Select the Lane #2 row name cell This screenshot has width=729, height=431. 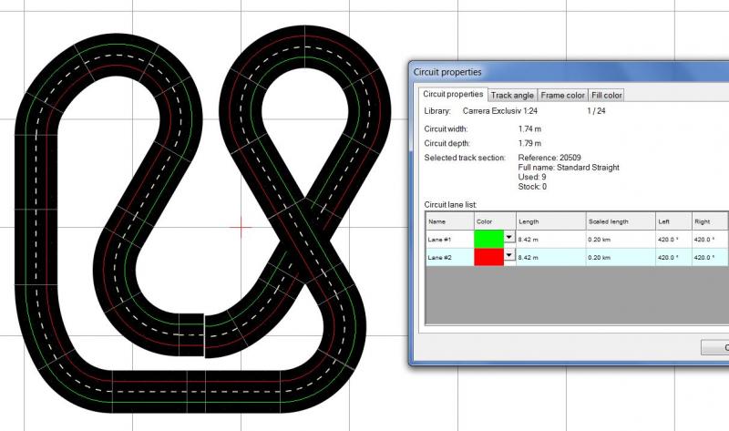(x=448, y=258)
